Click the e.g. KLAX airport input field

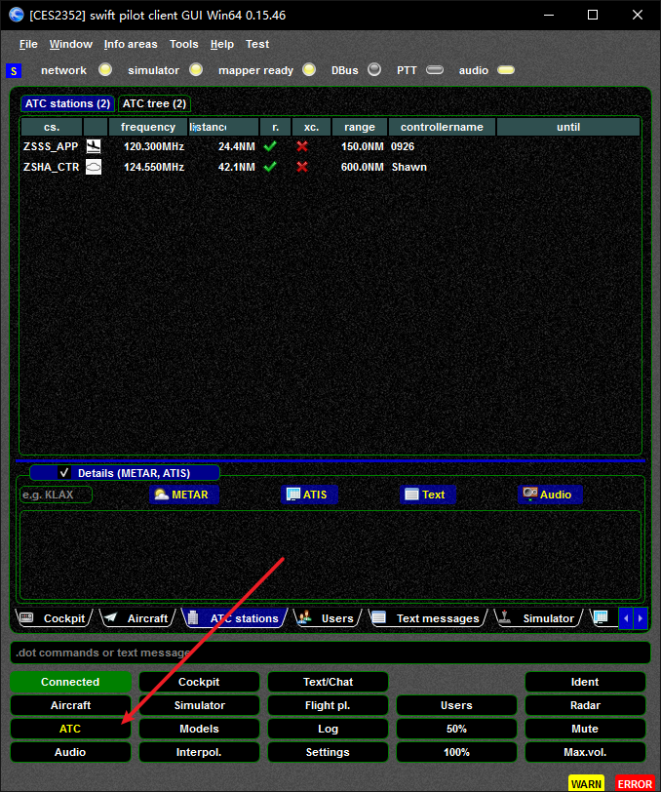[56, 495]
